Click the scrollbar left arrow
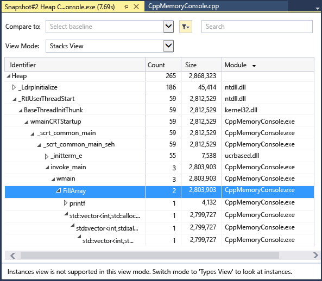 tap(12, 256)
